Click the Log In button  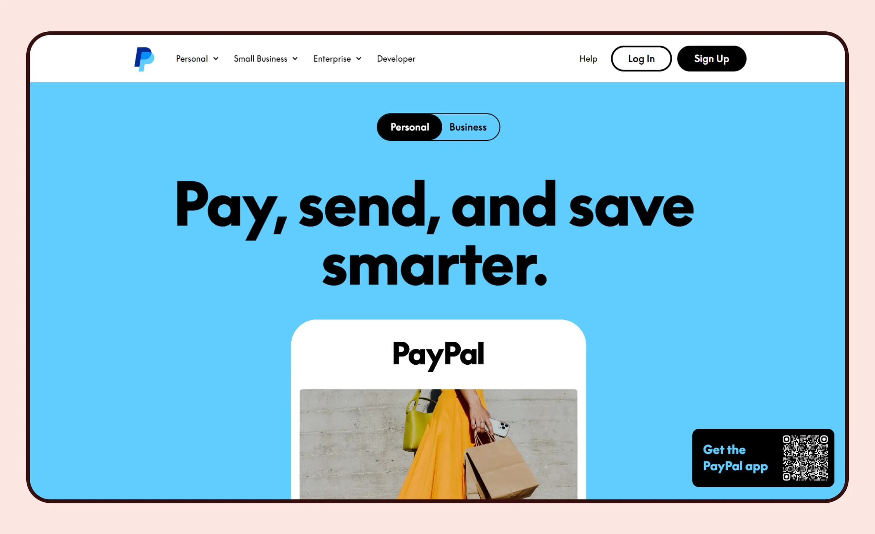click(641, 58)
